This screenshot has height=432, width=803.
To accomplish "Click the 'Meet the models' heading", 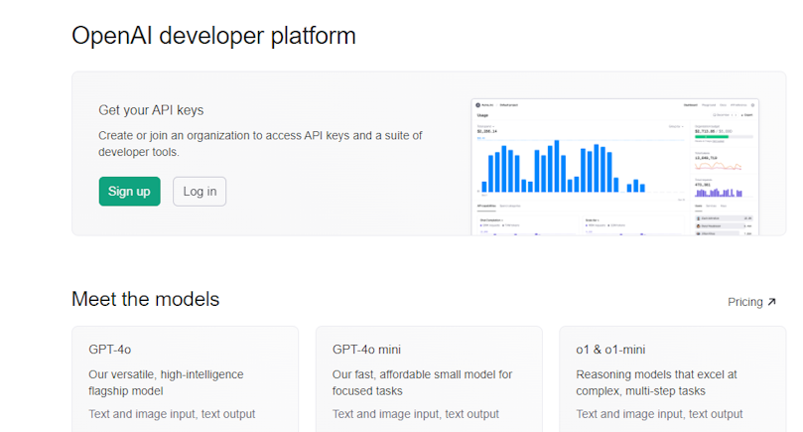I will pyautogui.click(x=146, y=299).
